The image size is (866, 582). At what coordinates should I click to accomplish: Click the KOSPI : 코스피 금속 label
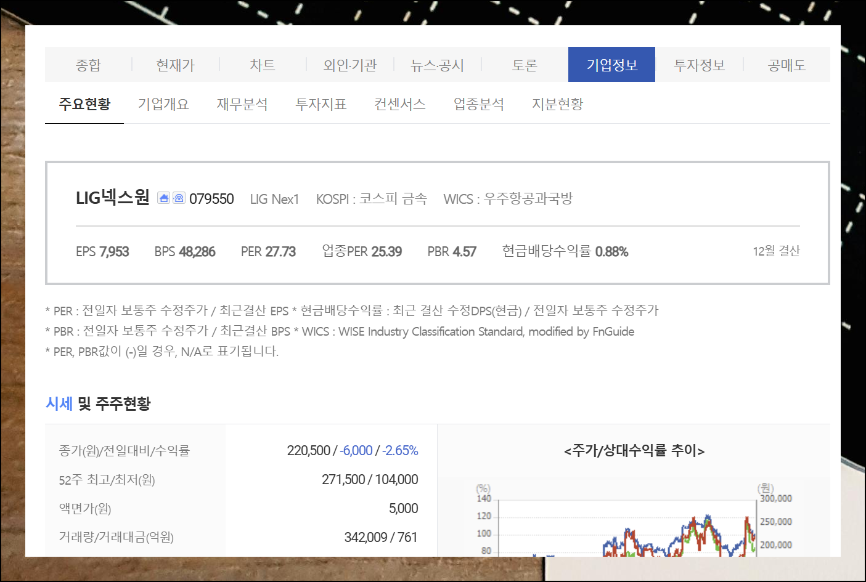click(x=372, y=199)
